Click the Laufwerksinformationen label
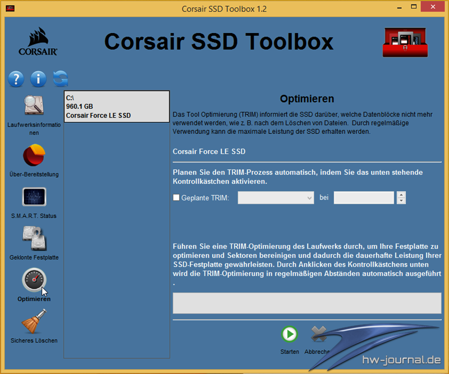 34,129
